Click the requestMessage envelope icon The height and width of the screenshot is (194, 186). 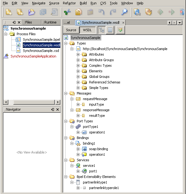78,99
